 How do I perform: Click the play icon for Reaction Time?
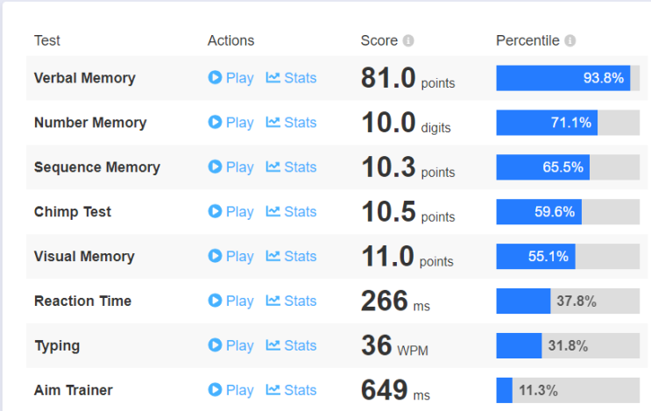(x=215, y=301)
